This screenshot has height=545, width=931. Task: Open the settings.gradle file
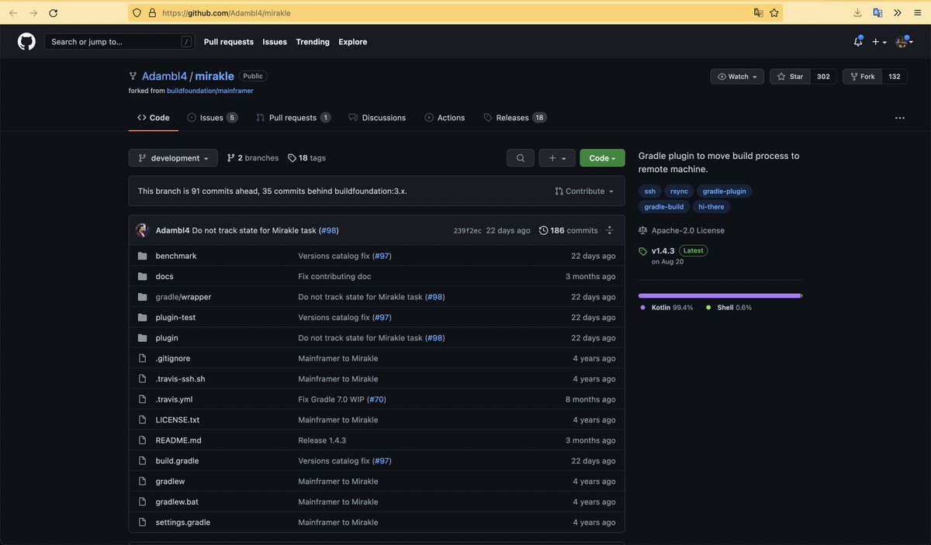click(x=183, y=523)
